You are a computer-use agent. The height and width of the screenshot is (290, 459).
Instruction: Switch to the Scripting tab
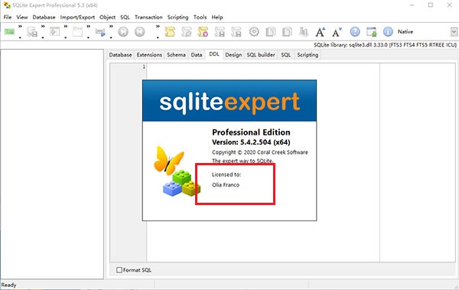click(308, 55)
